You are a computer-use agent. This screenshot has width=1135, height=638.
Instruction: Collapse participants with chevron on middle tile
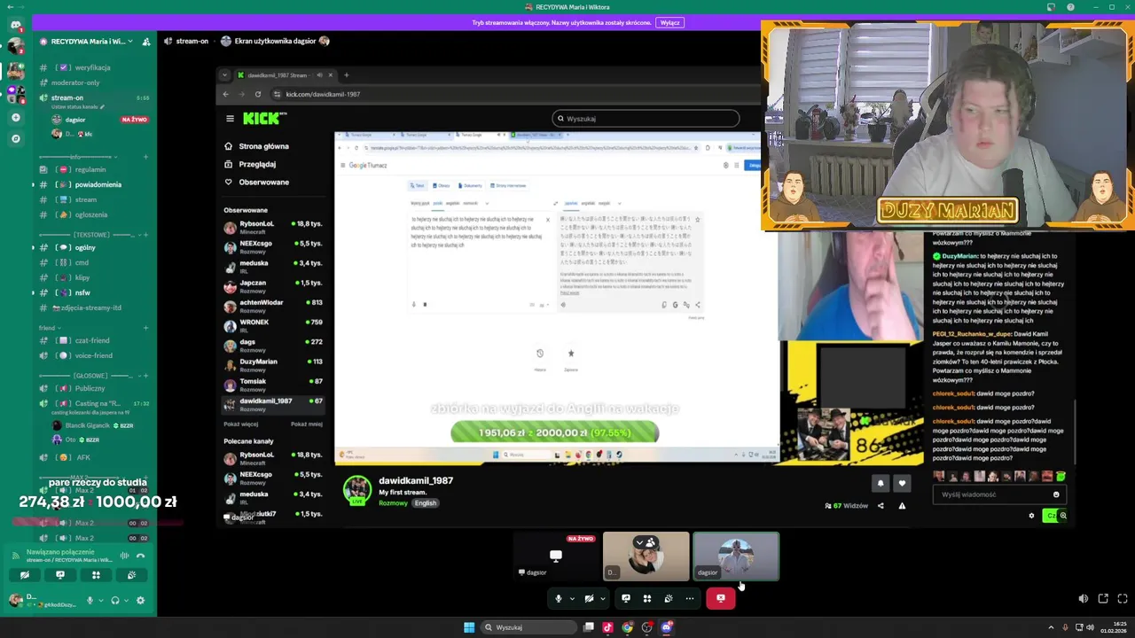click(x=639, y=542)
